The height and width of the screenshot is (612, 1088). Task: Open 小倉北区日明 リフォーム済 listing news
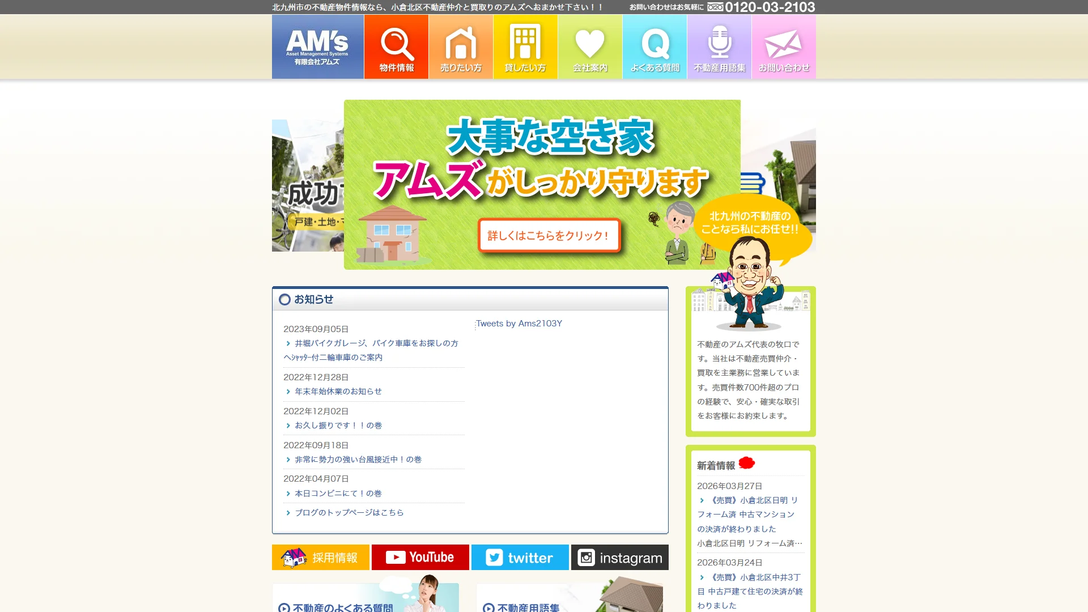point(748,515)
